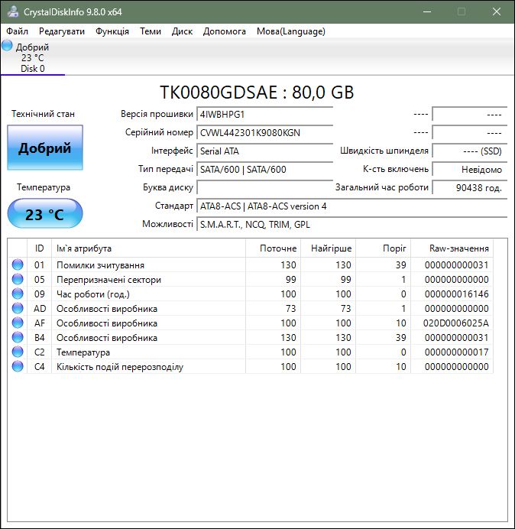Screen dimensions: 515x529
Task: Click transfer mode field SATA/600 | SATA/600
Action: (264, 170)
